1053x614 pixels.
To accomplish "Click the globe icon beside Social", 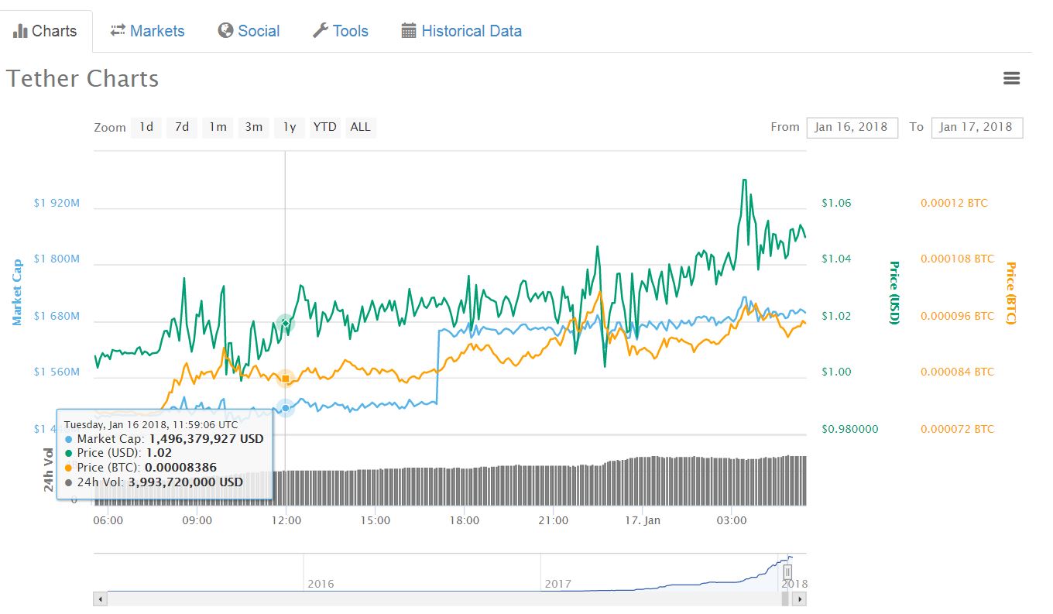I will [x=226, y=31].
